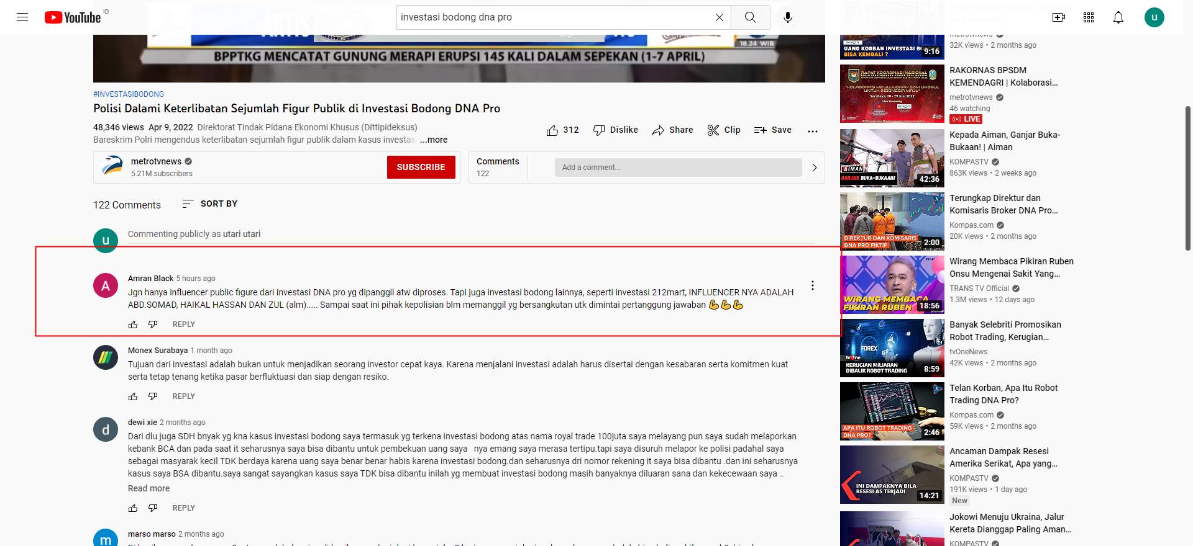Viewport: 1193px width, 546px height.
Task: Open Amran Black's 5 hours ago timestamp
Action: pyautogui.click(x=196, y=279)
